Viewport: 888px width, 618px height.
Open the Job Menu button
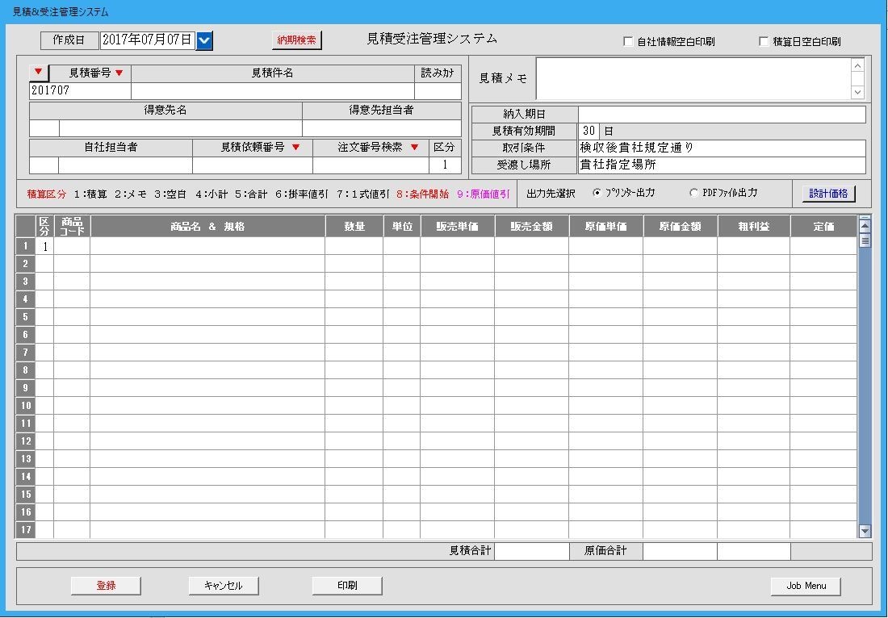tap(806, 586)
